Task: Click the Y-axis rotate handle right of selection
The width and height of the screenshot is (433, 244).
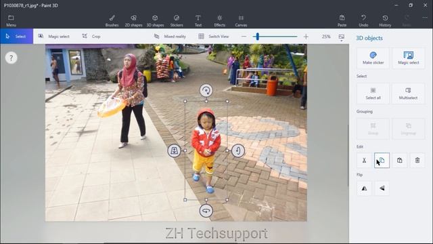Action: click(x=238, y=150)
